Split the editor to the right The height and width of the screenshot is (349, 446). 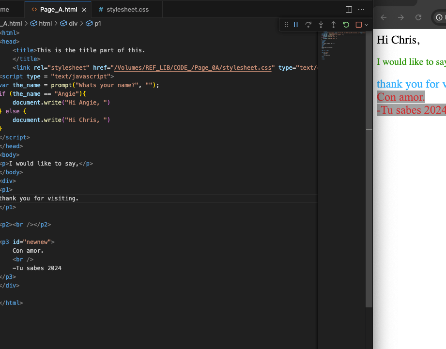tap(349, 10)
